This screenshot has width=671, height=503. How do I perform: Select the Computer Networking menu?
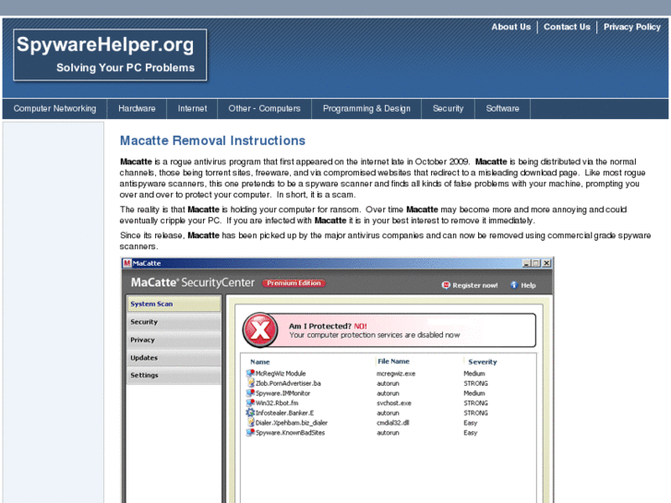[54, 109]
